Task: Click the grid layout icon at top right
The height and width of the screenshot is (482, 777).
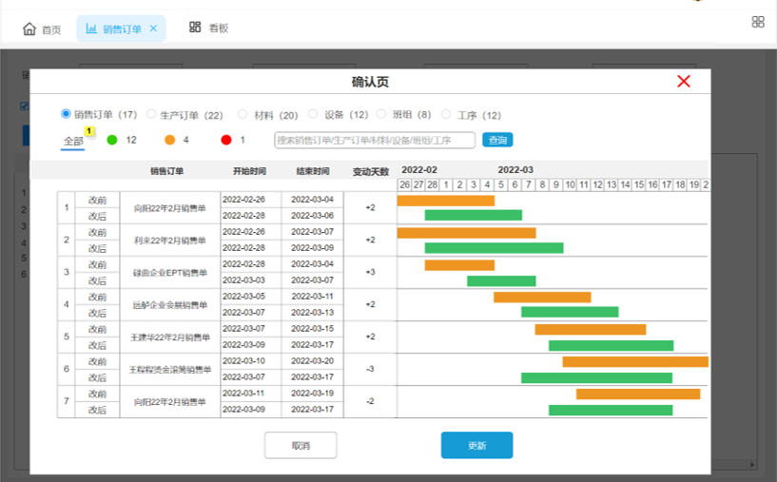Action: (x=758, y=22)
